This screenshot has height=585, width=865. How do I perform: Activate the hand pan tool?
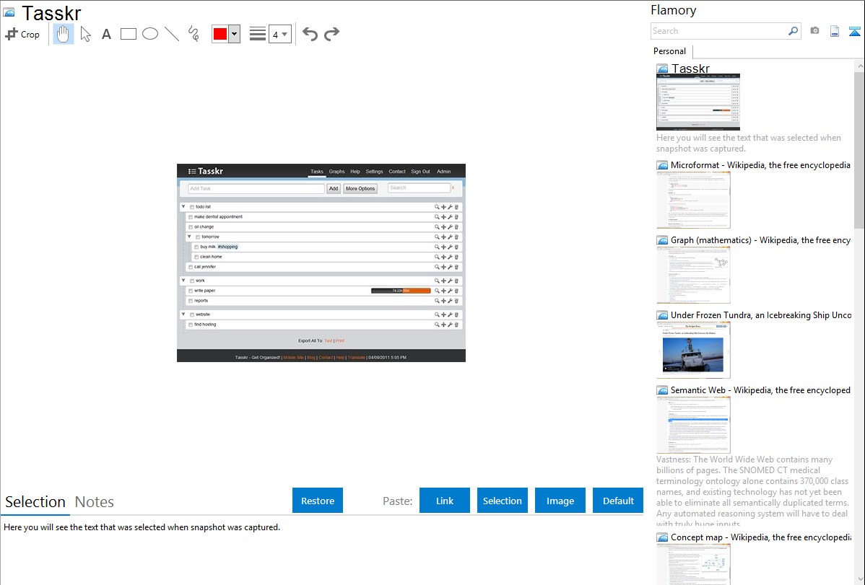[64, 34]
